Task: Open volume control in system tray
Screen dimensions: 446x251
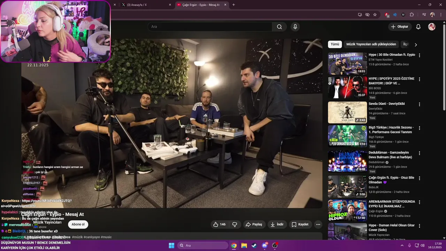Action: click(x=423, y=245)
